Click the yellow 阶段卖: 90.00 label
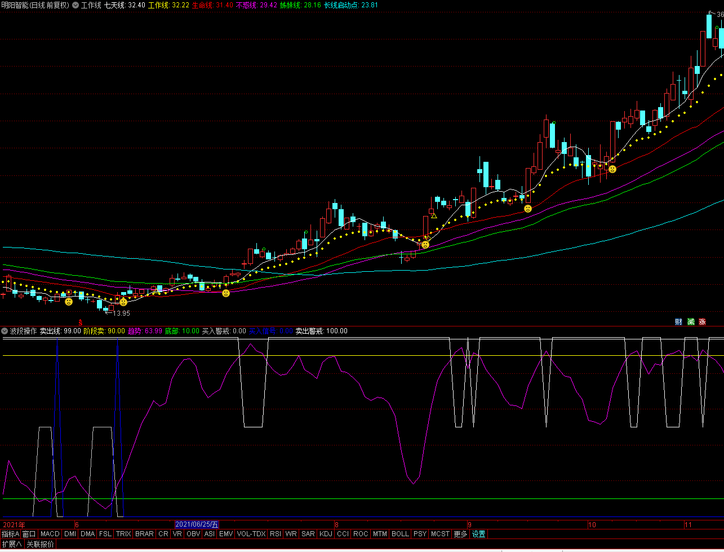Viewport: 724px width, 552px height. click(104, 331)
